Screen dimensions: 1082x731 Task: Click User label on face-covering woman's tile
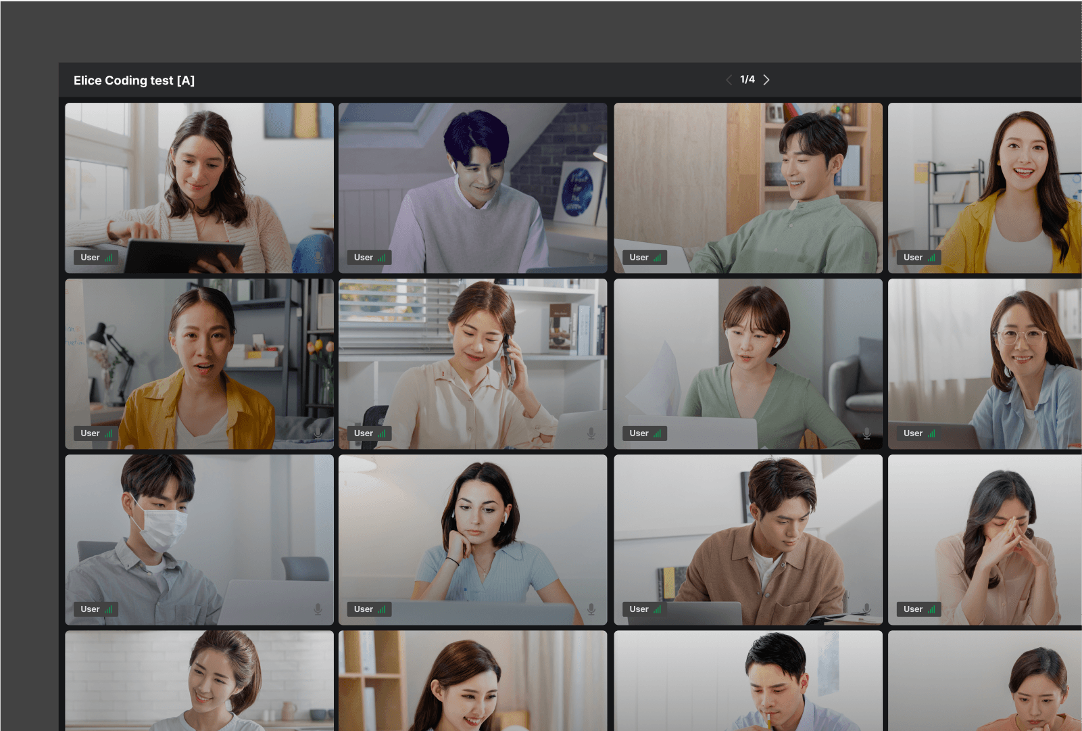click(x=913, y=609)
